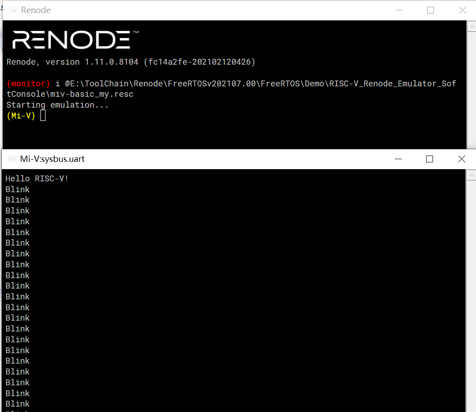Close the Mi-V:sysbus.uart window
Screen dimensions: 476x412
pyautogui.click(x=462, y=159)
